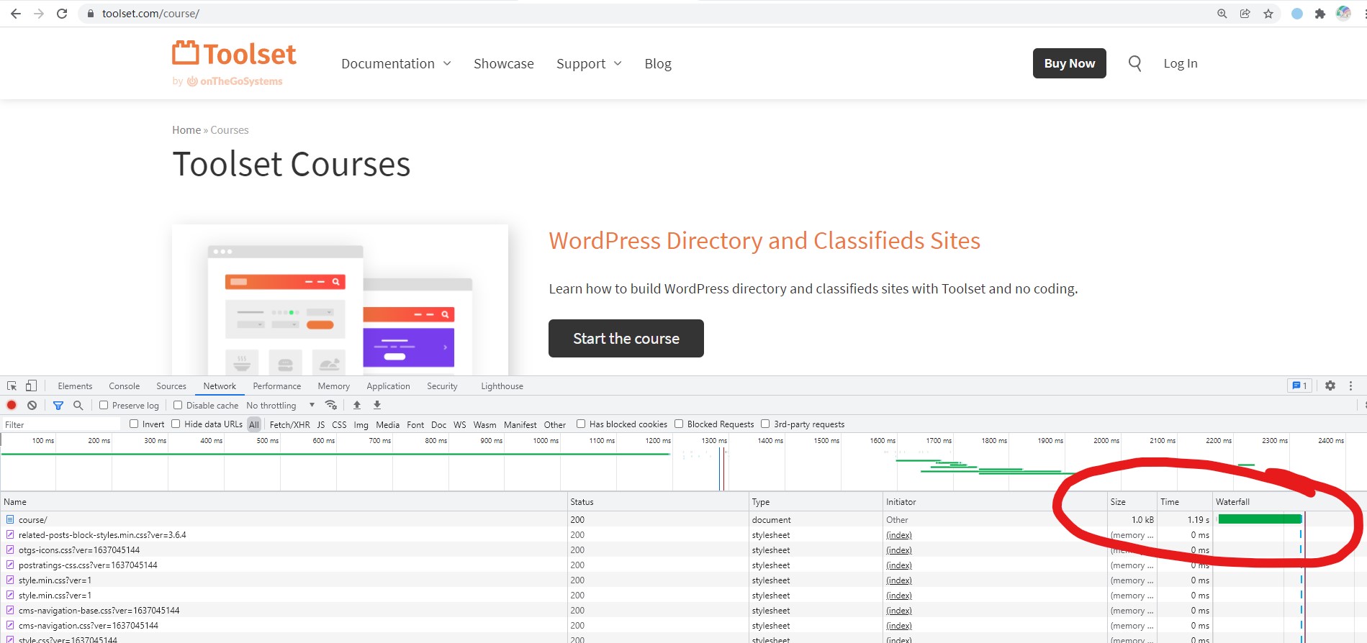Viewport: 1367px width, 643px height.
Task: Expand the Support navigation menu
Action: click(x=588, y=63)
